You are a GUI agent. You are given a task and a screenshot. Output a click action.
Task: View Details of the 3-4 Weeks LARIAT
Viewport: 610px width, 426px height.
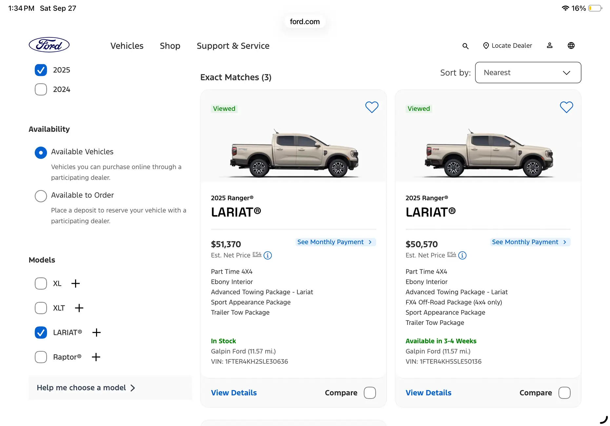click(428, 393)
